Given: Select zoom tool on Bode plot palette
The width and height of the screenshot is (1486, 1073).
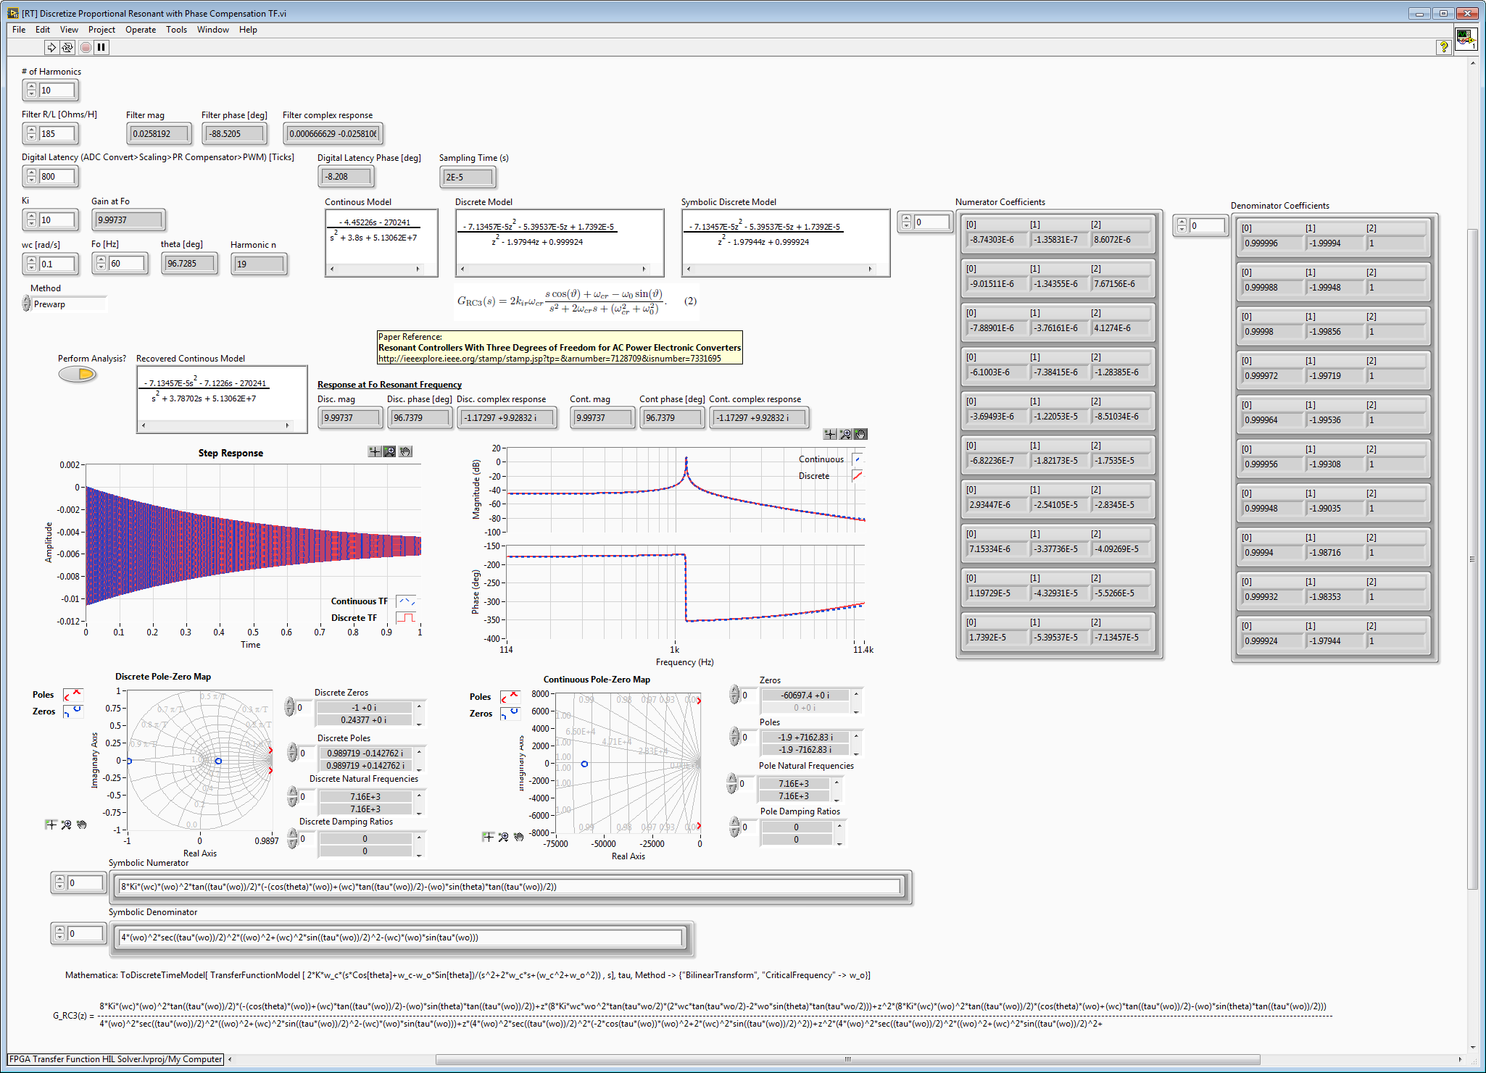Looking at the screenshot, I should (x=845, y=434).
